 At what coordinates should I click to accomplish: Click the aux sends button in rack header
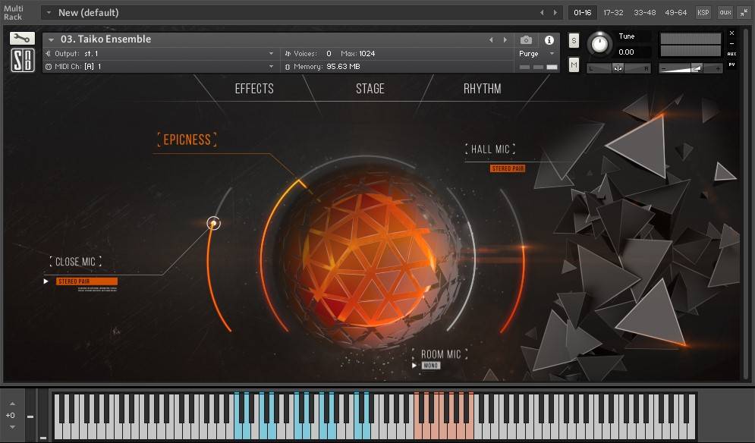[725, 13]
